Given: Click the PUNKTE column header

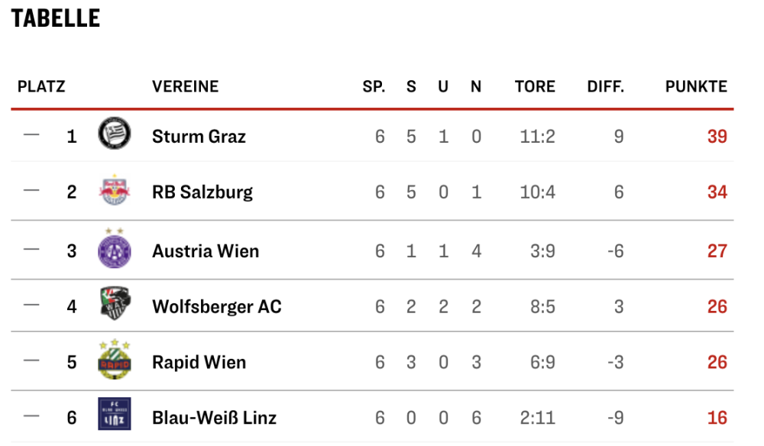Looking at the screenshot, I should click(695, 87).
